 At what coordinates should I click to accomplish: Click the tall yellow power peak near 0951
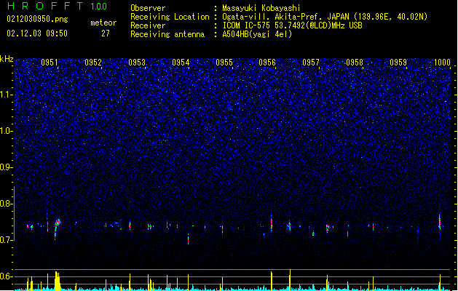pos(58,281)
